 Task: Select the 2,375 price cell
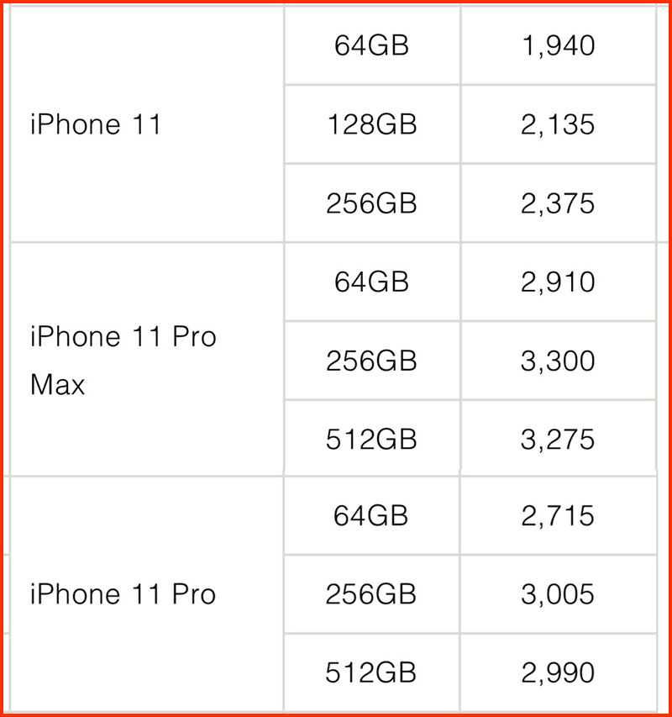point(559,203)
